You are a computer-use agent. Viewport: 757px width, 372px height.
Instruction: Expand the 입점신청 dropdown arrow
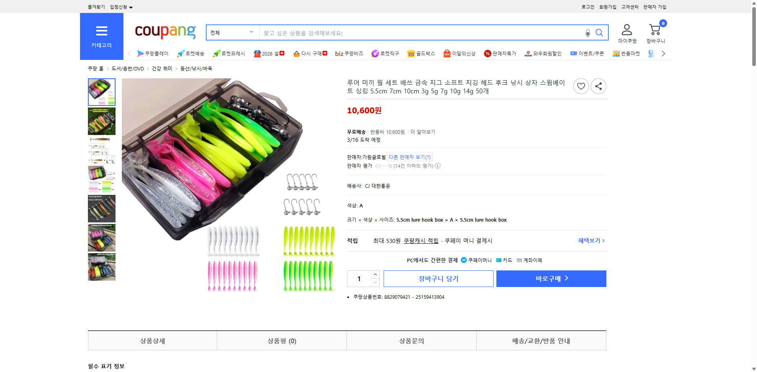click(131, 7)
